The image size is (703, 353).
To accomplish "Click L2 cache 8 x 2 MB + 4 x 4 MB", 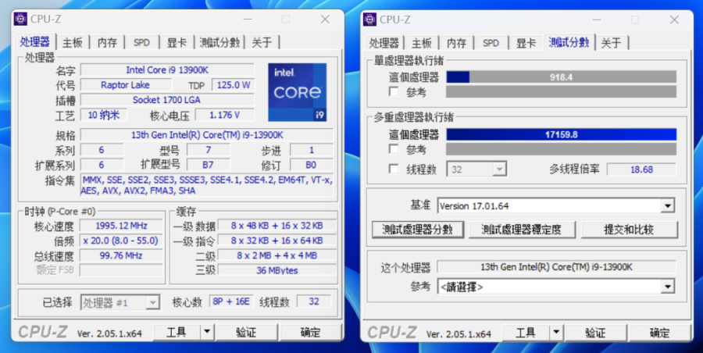I will click(x=277, y=255).
